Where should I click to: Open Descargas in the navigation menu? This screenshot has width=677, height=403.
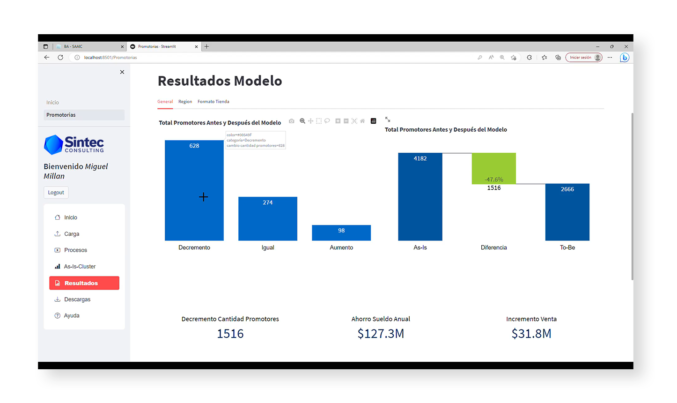[84, 299]
